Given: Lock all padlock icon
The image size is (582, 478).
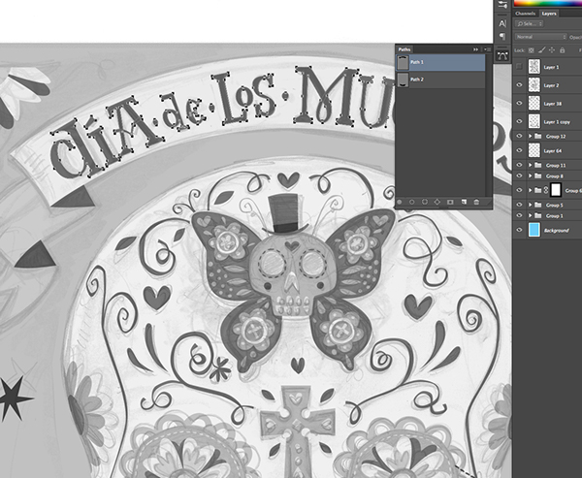Looking at the screenshot, I should (x=562, y=50).
